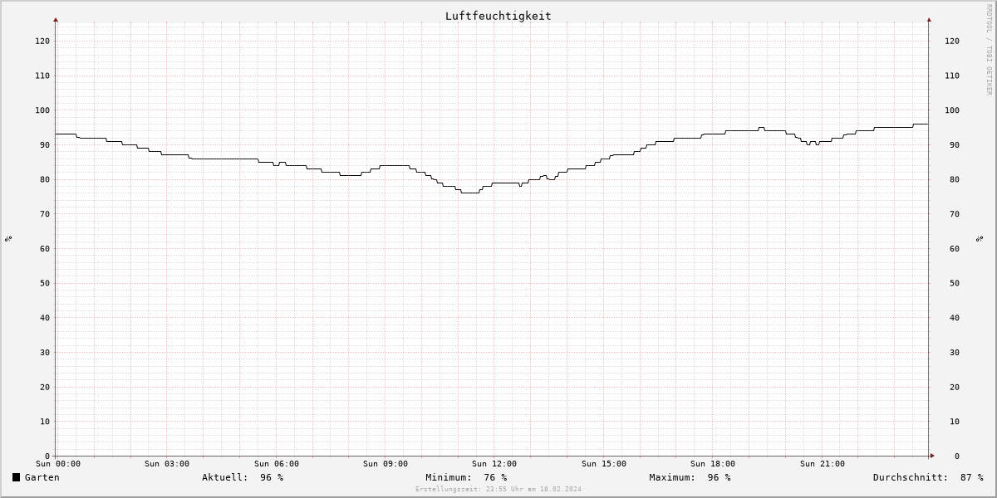Click the 'Sun 15:00' time axis label
The width and height of the screenshot is (997, 498).
point(604,464)
